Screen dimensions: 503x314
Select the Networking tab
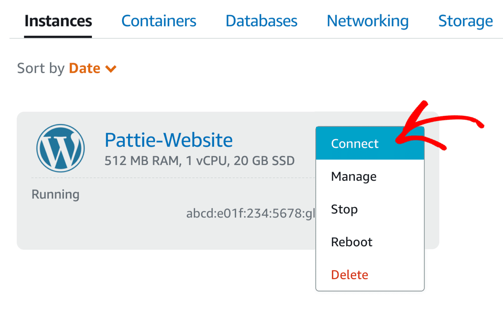pyautogui.click(x=367, y=21)
